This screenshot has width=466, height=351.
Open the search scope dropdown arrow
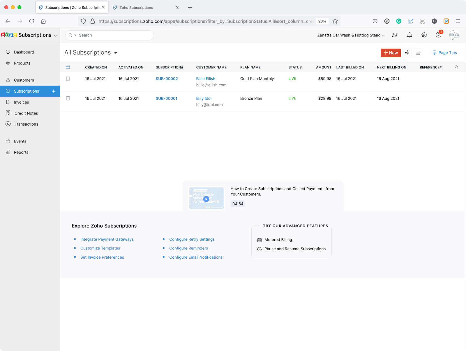75,35
